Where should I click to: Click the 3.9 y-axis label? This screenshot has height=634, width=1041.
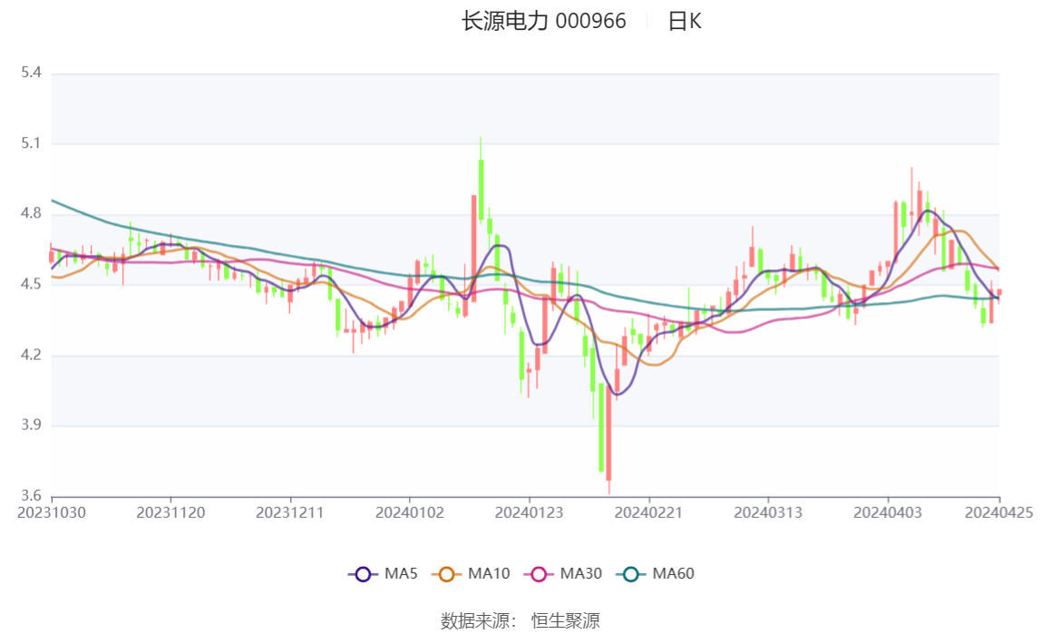tap(31, 424)
